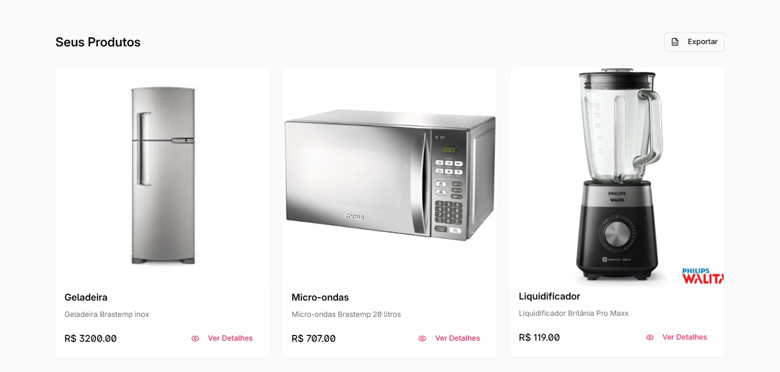
Task: Click the Seus Produtos heading
Action: 98,42
